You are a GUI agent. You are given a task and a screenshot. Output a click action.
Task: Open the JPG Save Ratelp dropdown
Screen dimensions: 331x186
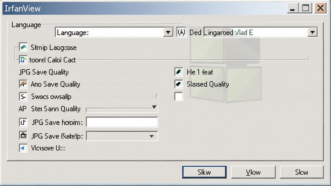[122, 136]
